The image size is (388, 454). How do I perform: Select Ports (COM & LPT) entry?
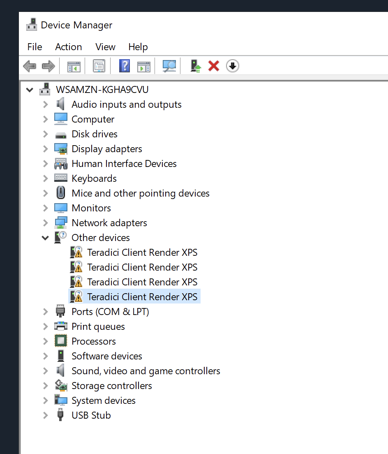110,312
